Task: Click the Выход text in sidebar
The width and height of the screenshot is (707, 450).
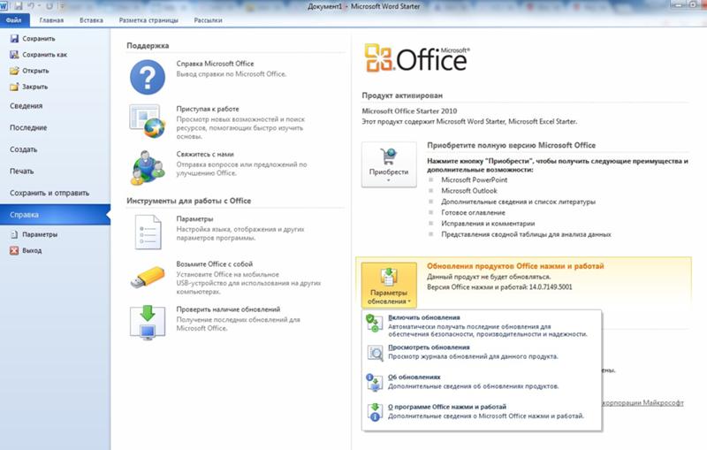Action: [32, 251]
